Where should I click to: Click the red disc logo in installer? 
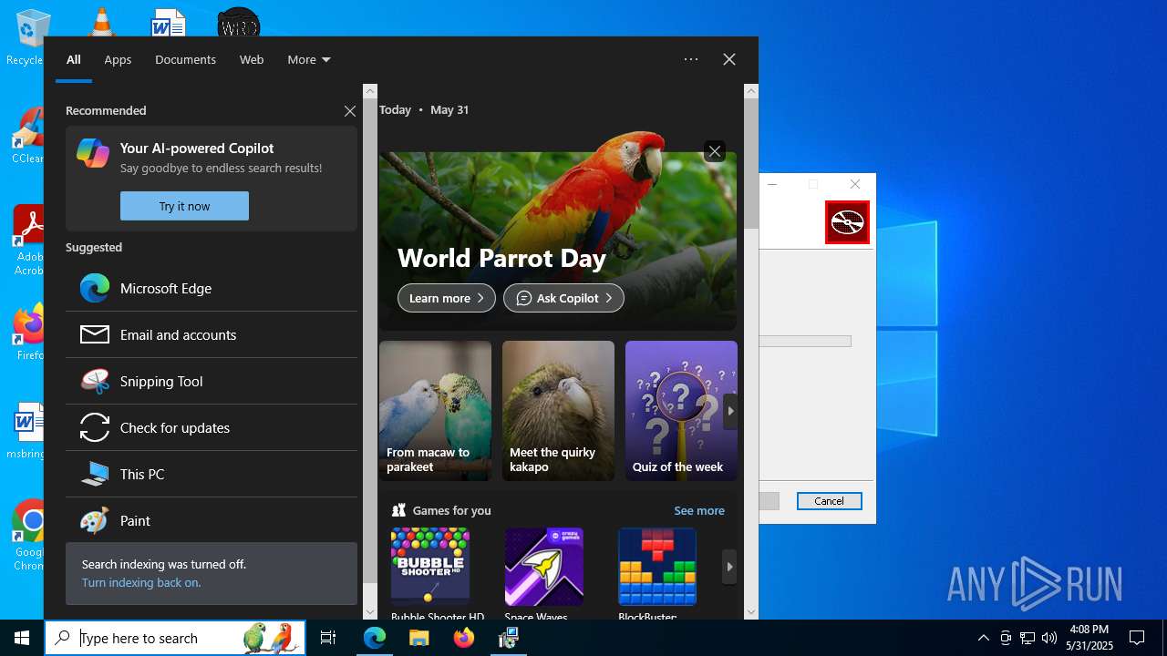[847, 222]
